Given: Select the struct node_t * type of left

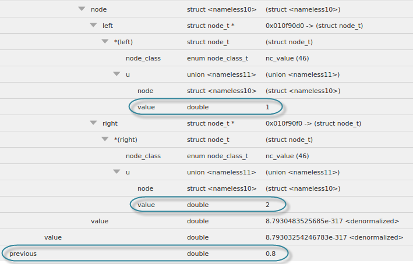Looking at the screenshot, I should point(210,26).
